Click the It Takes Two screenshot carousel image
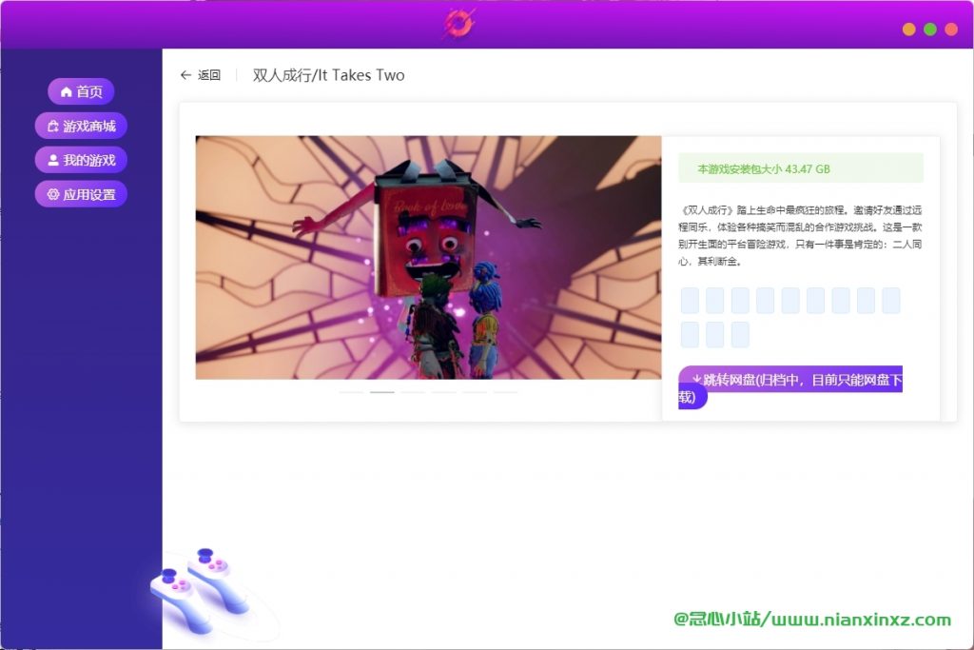Image resolution: width=974 pixels, height=650 pixels. point(429,257)
